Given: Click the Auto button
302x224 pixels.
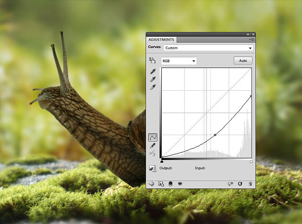Looking at the screenshot, I should tap(243, 60).
